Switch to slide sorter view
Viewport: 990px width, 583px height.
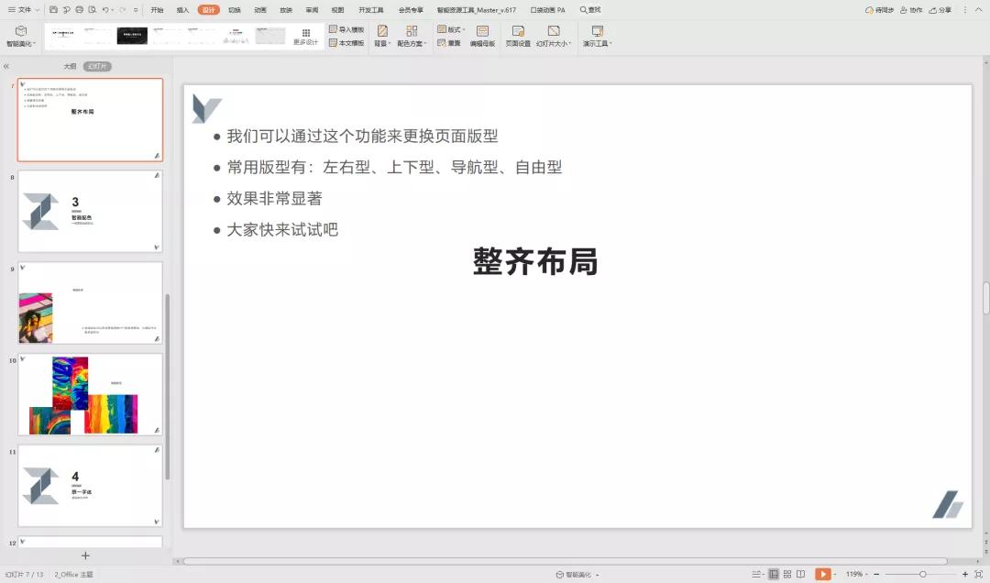coord(786,573)
